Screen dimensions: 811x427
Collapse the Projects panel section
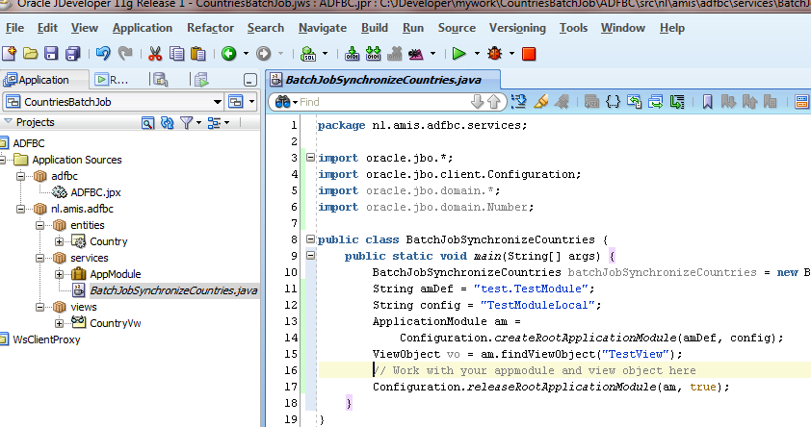click(x=8, y=123)
